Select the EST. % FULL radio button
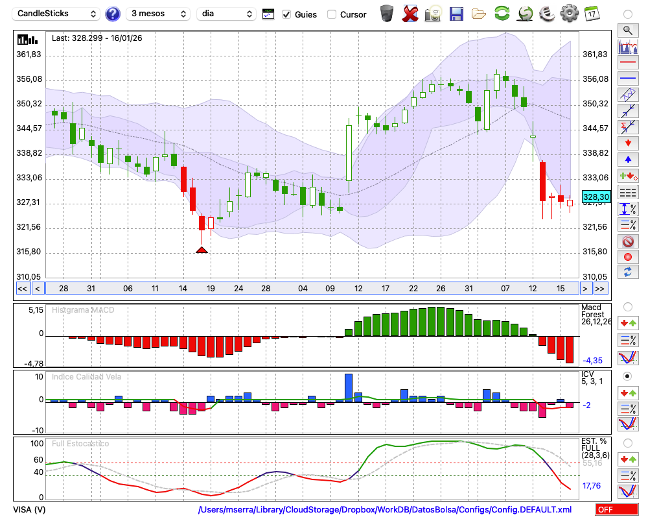 627,442
